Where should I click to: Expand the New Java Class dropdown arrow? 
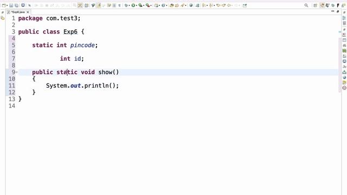(166, 5)
